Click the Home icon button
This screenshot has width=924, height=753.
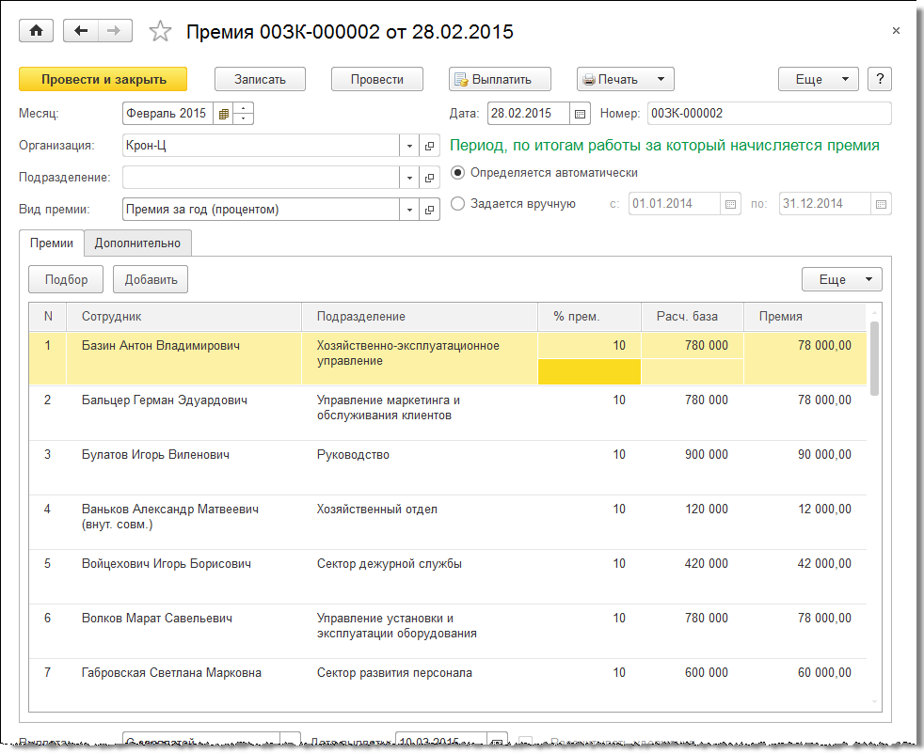click(x=36, y=31)
